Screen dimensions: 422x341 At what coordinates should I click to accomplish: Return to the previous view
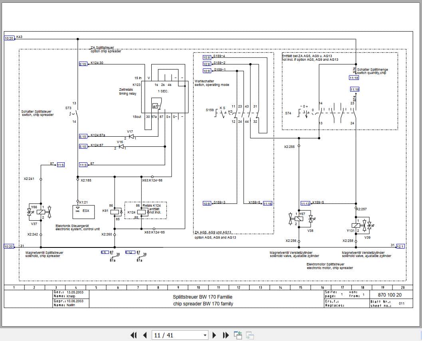click(x=238, y=335)
